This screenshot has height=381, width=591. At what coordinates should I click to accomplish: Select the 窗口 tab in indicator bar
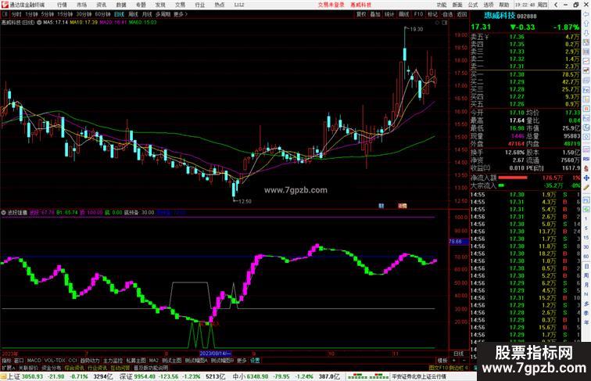coord(19,360)
